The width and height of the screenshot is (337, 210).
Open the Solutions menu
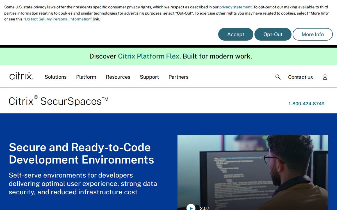56,77
